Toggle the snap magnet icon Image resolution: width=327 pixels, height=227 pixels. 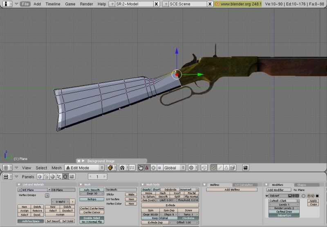(204, 168)
